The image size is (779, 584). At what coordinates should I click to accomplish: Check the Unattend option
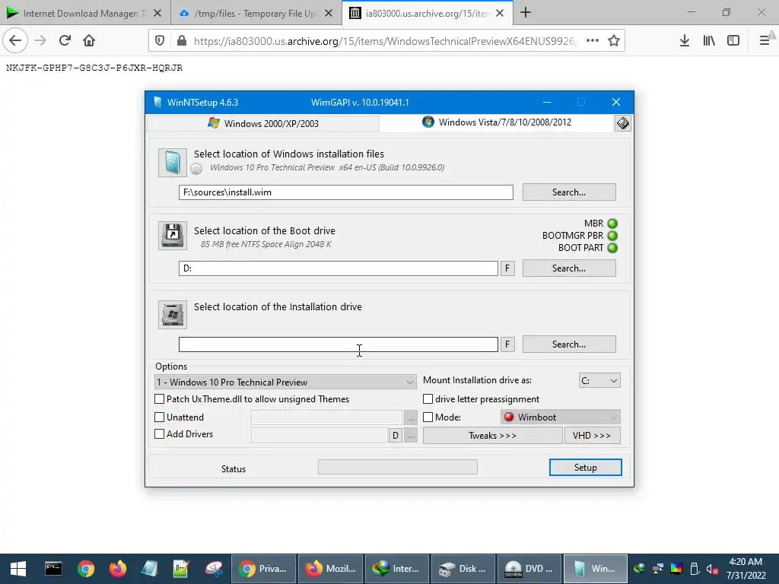coord(160,417)
